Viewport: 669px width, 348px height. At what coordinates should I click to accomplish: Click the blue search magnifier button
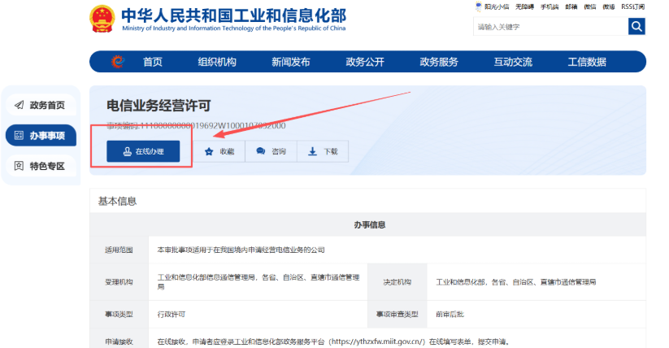tap(636, 27)
